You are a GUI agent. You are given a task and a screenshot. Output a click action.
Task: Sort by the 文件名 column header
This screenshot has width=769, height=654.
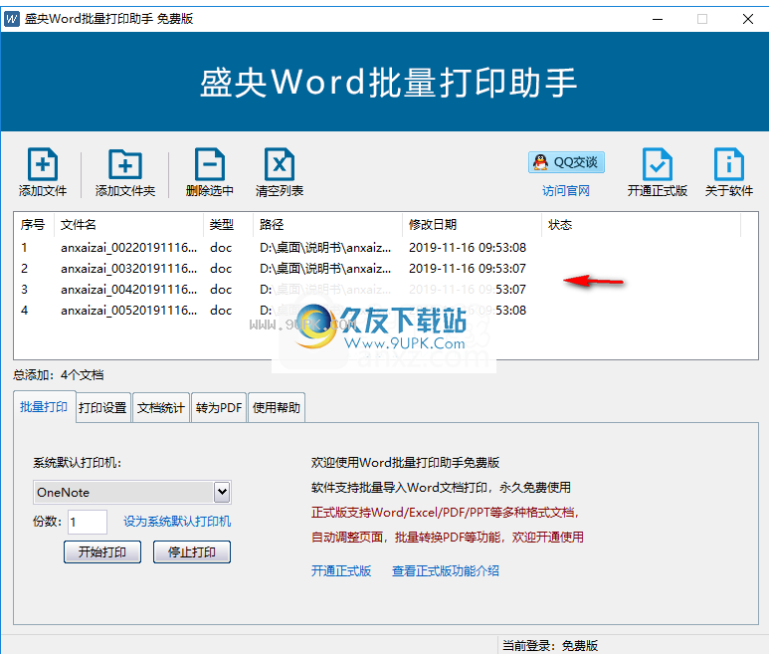click(128, 225)
